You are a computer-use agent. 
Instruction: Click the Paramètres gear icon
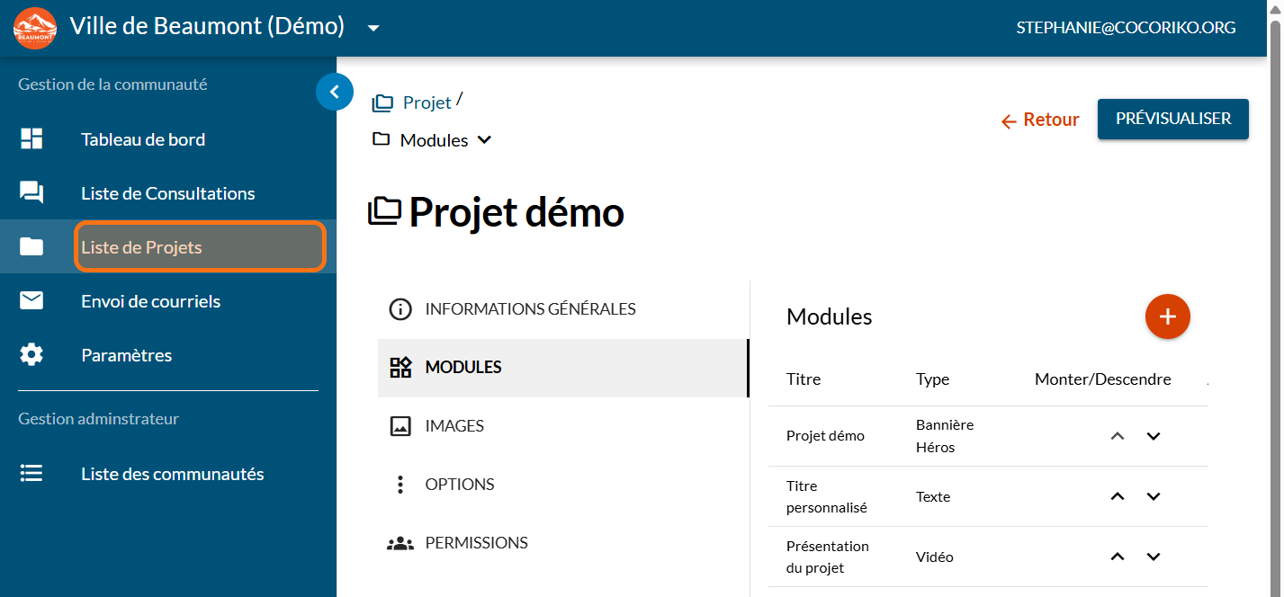[x=31, y=355]
